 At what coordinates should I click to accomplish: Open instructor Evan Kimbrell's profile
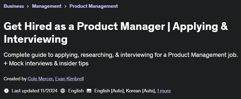(69, 79)
